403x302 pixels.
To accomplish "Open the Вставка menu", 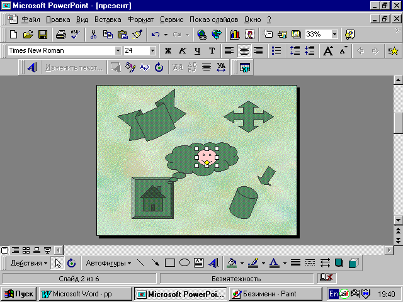I will coord(108,20).
